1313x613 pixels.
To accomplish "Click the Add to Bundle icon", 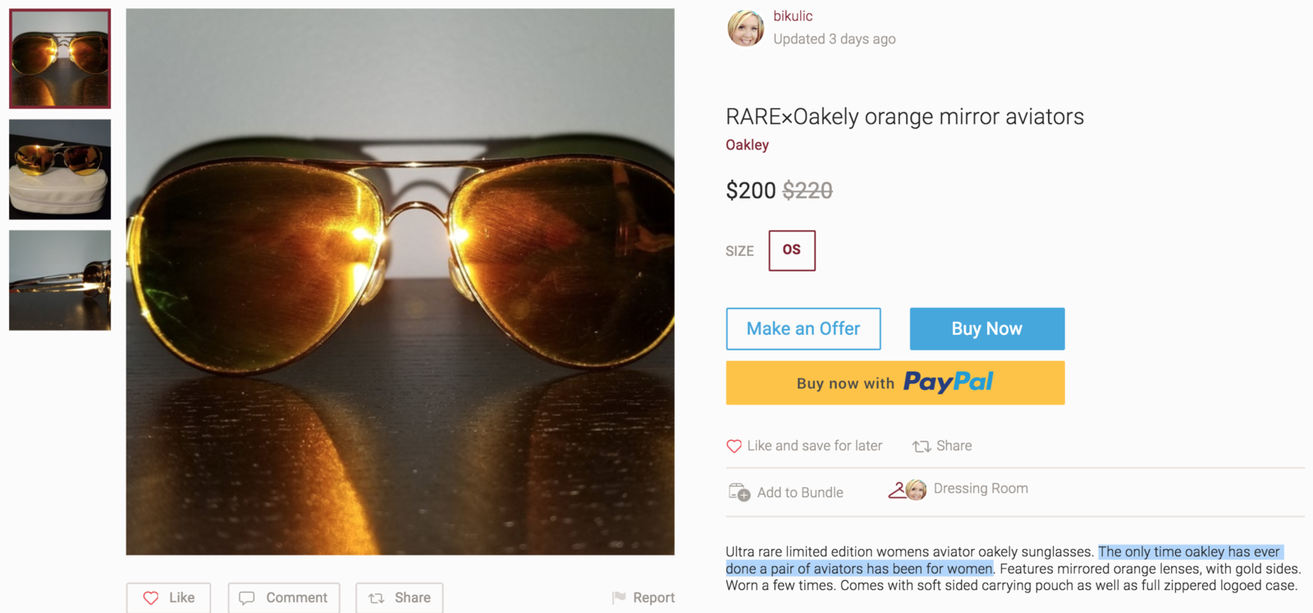I will 739,492.
